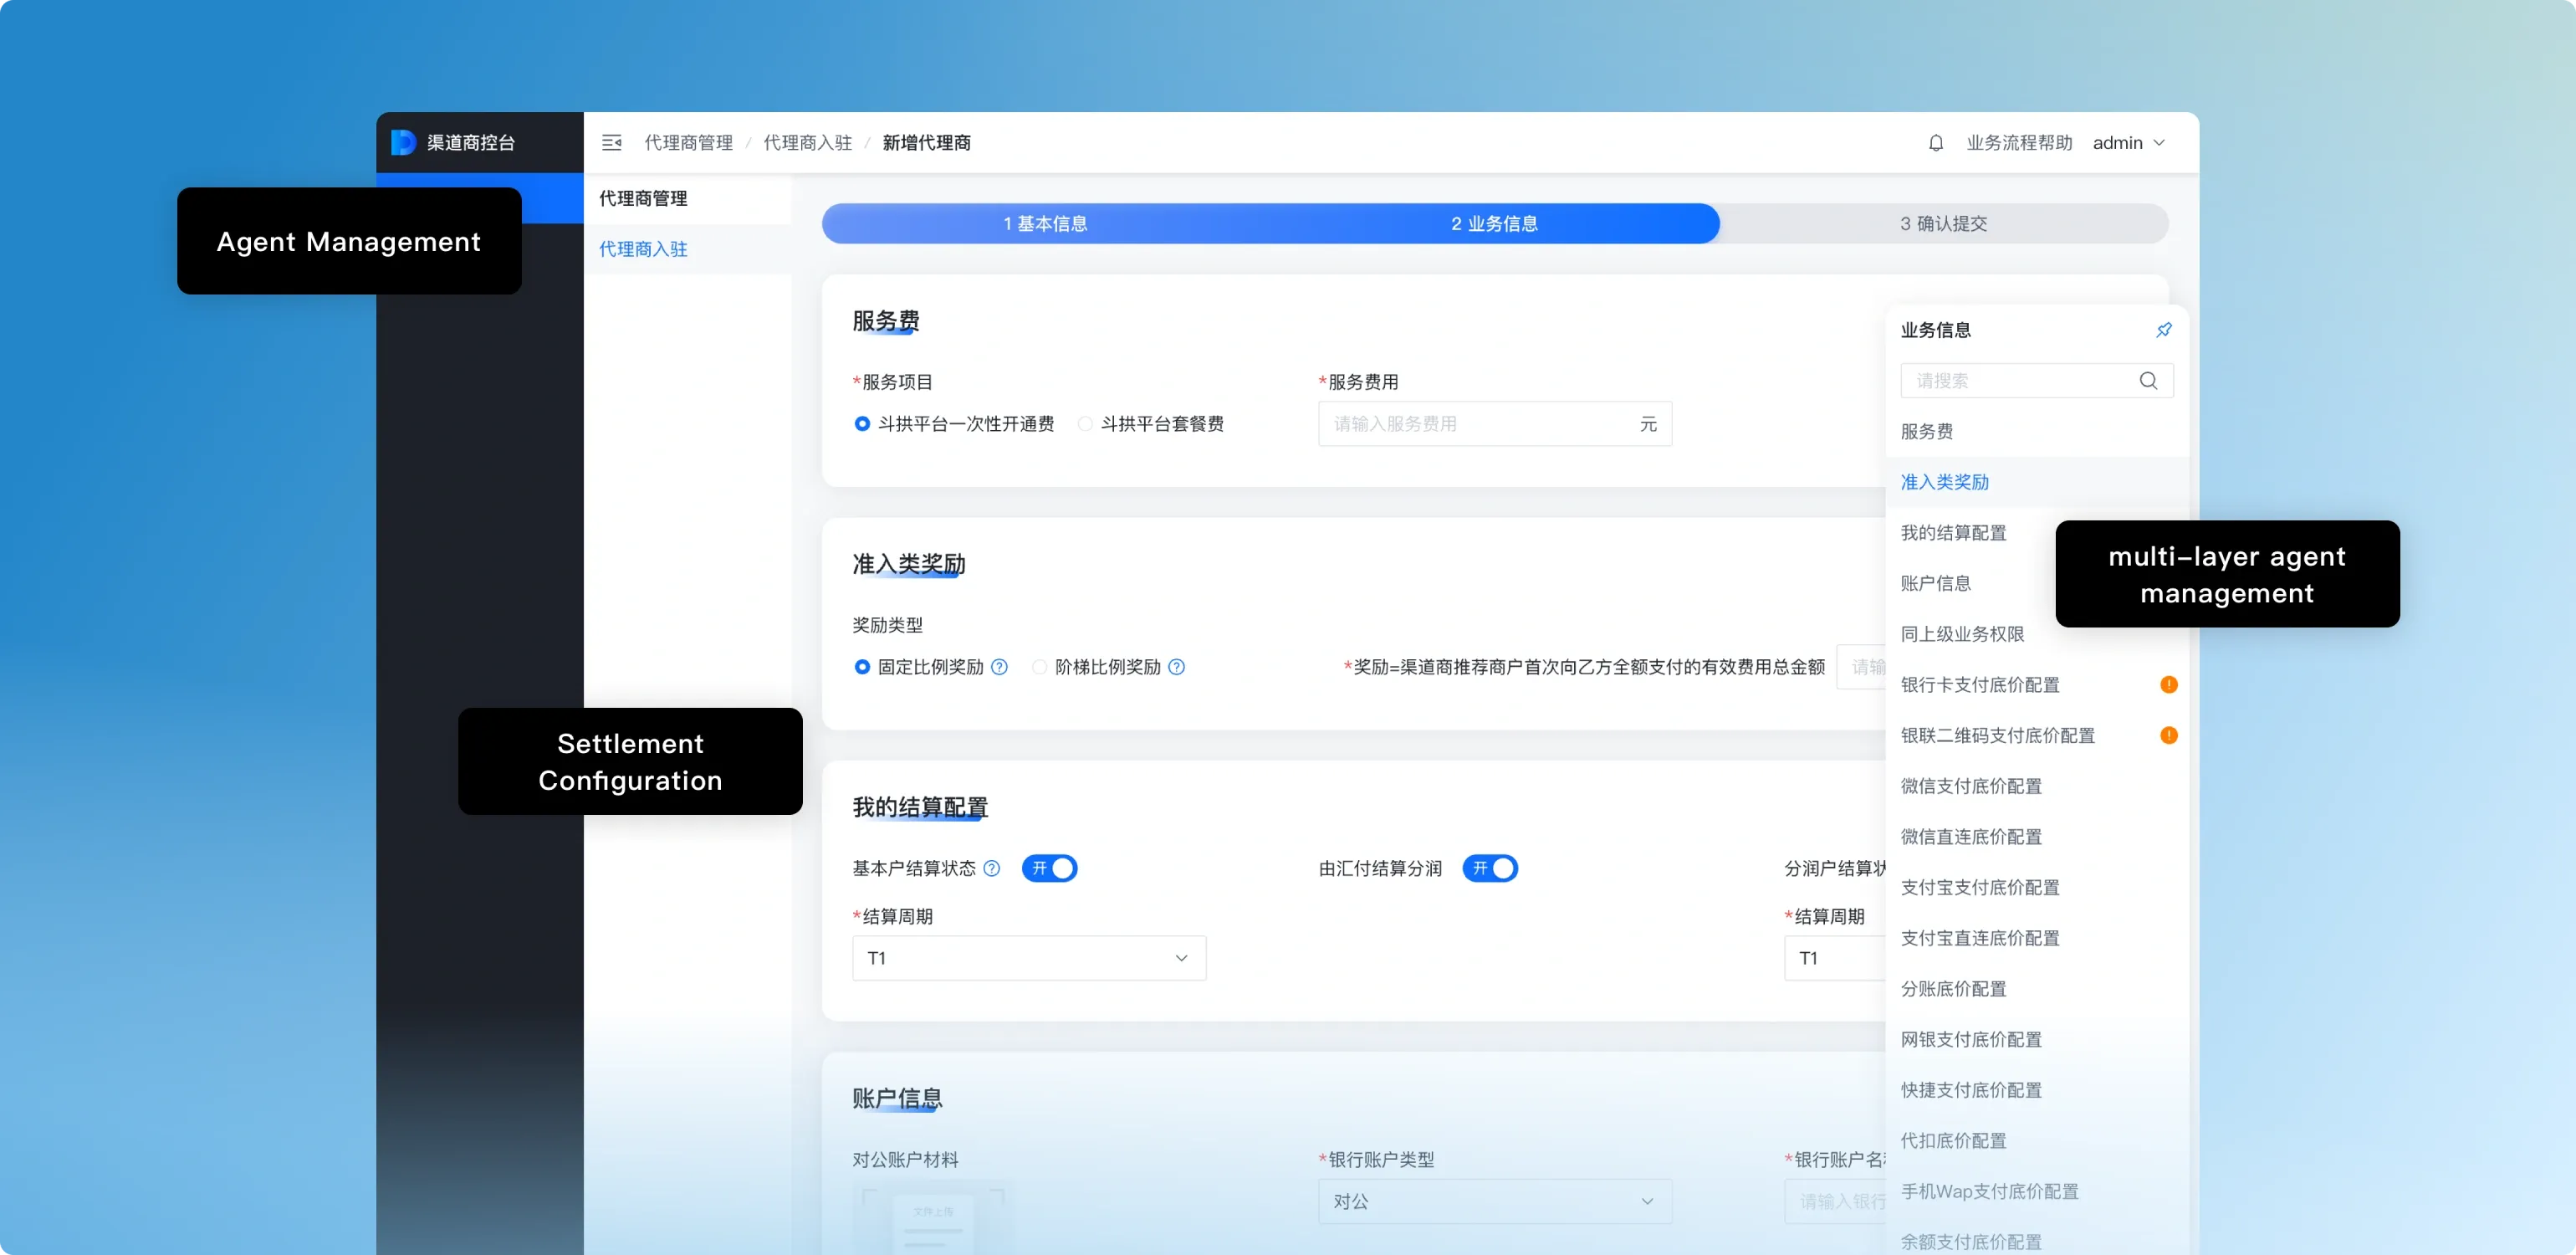Toggle the 由汇付结算分润 switch
Viewport: 2576px width, 1255px height.
[1489, 868]
